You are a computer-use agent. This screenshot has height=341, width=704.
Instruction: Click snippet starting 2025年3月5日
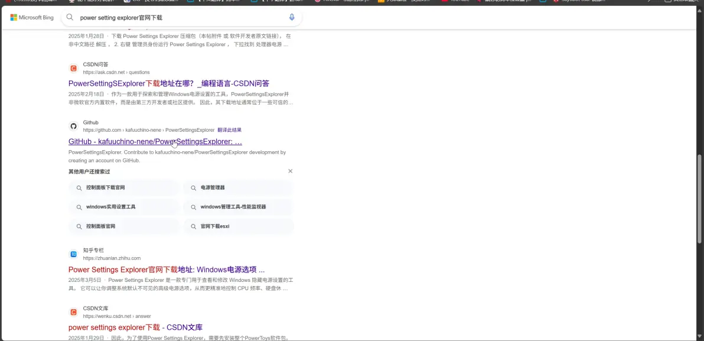pos(181,284)
